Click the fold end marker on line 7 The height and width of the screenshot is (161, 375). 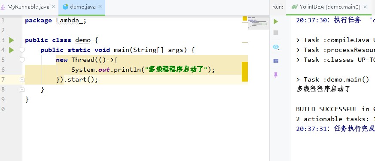coord(22,79)
